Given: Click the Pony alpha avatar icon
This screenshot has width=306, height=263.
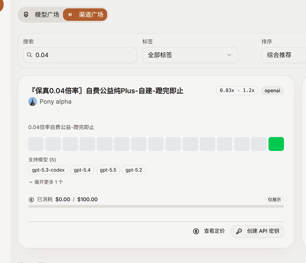Looking at the screenshot, I should pos(33,102).
